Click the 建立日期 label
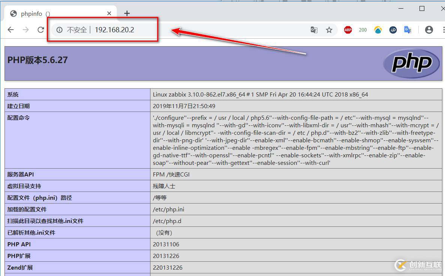This screenshot has height=276, width=445. [18, 106]
